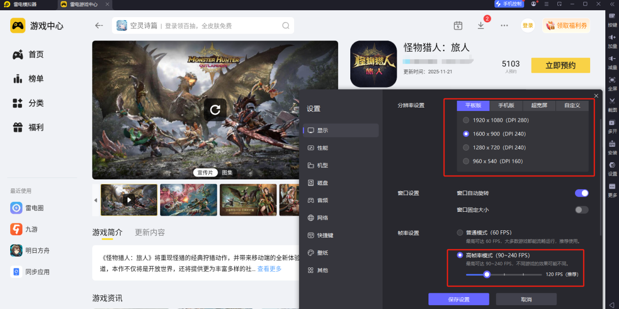Open the key mapping (按键) tool
Viewport: 619px width, 309px height.
(612, 19)
